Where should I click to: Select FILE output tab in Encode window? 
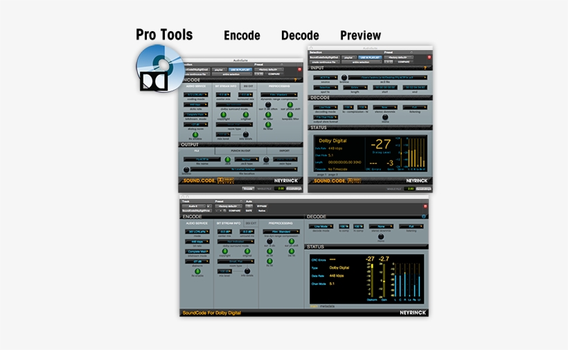[x=197, y=151]
